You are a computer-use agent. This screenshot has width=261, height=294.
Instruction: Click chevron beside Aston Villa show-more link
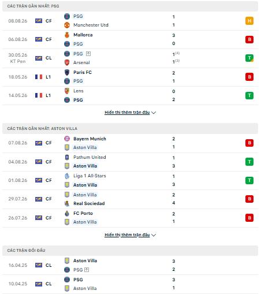pyautogui.click(x=154, y=235)
